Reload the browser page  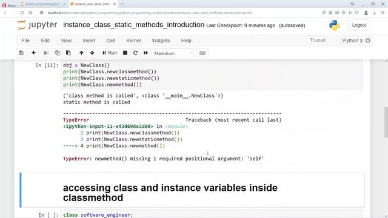click(x=22, y=13)
